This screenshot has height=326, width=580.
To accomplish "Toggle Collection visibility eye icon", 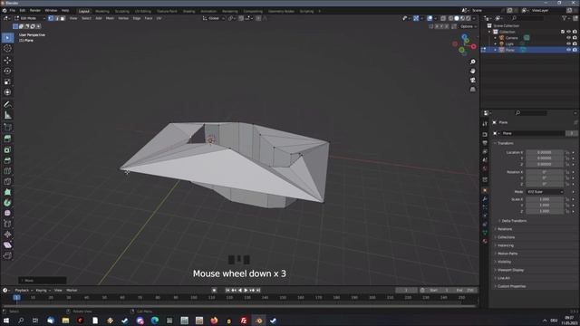I will 568,32.
